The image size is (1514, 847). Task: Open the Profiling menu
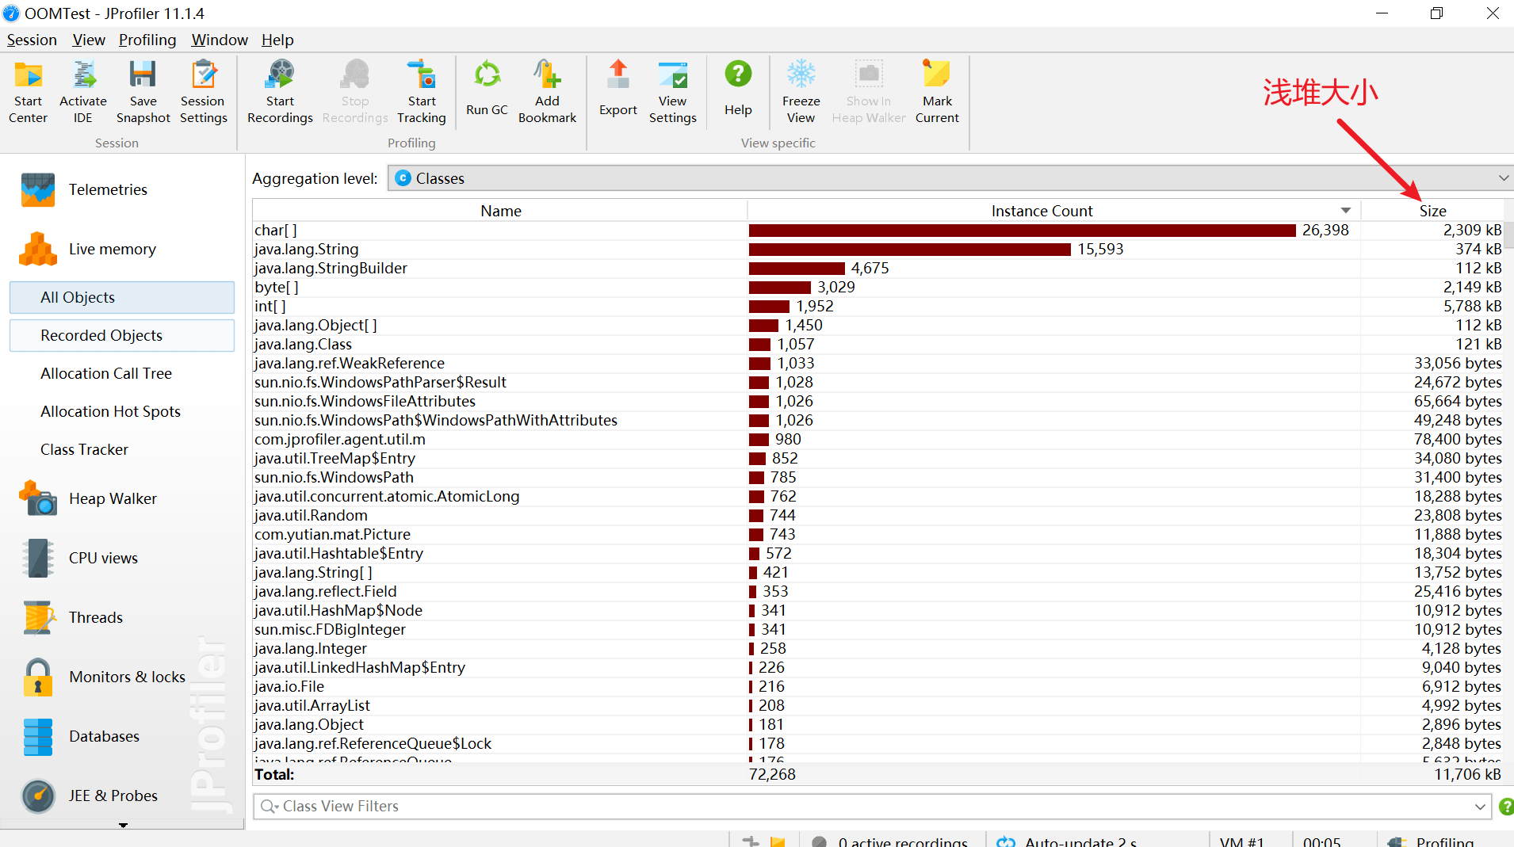147,40
